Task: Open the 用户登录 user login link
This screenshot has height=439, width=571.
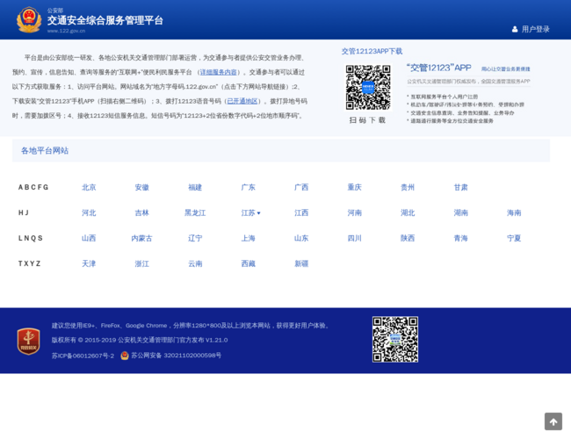Action: (x=535, y=29)
